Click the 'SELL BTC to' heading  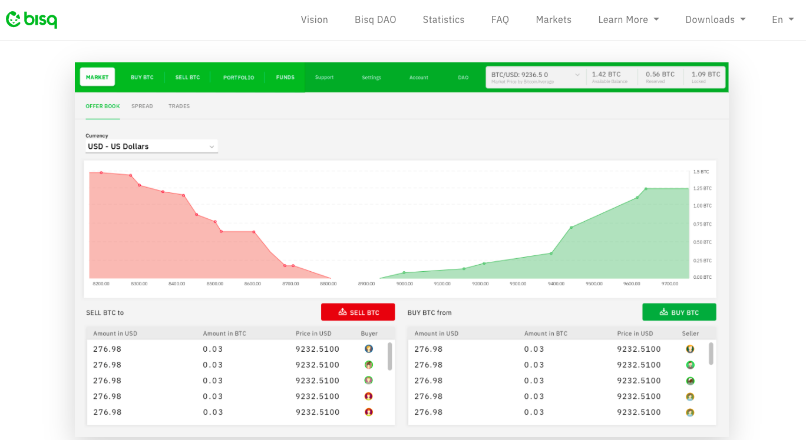pos(105,313)
